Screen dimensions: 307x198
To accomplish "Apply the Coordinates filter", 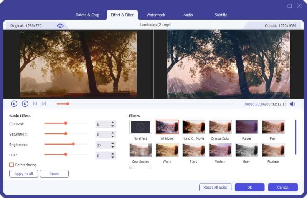I will (x=140, y=150).
